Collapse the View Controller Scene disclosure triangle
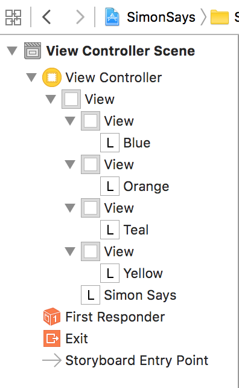Image resolution: width=239 pixels, height=388 pixels. click(12, 51)
